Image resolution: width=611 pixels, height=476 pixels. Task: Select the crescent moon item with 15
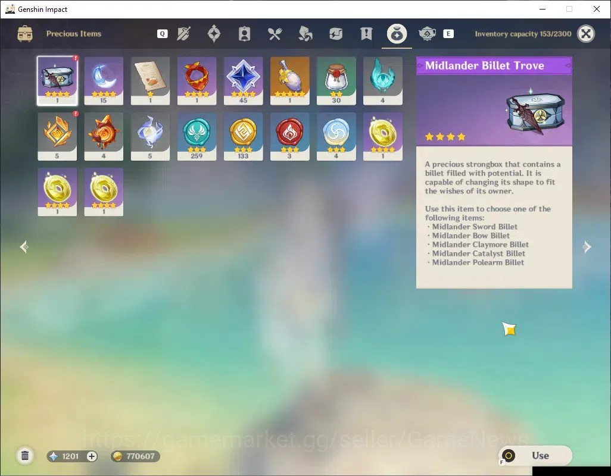coord(104,81)
